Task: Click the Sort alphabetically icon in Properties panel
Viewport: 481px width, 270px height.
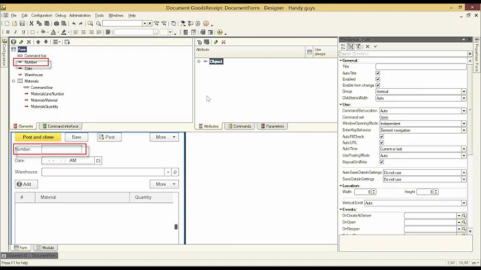Action: click(343, 46)
